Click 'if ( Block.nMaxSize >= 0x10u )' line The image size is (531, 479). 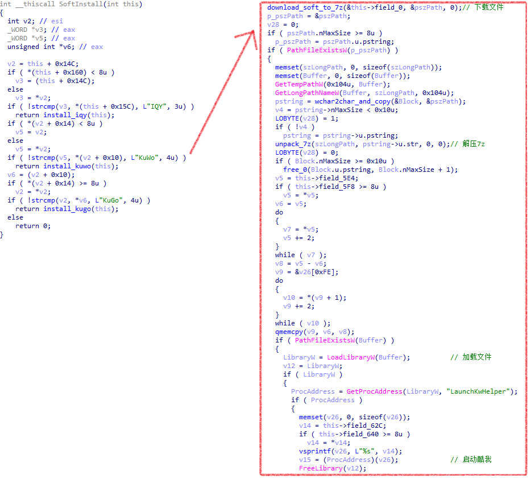tap(334, 160)
